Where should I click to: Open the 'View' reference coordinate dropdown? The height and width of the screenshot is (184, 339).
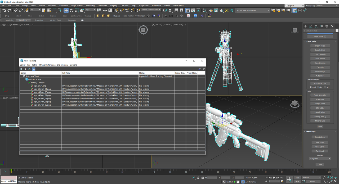tap(90, 10)
